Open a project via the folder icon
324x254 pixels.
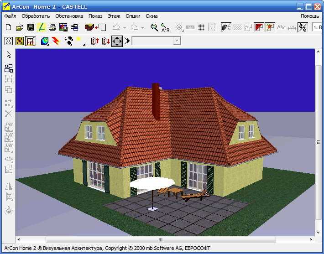(20, 27)
